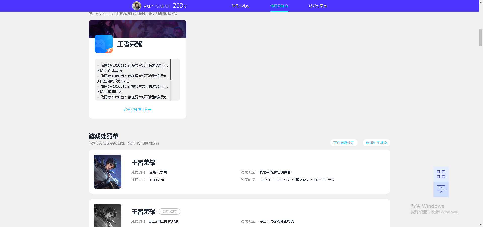Viewport: 483px width, 227px height.
Task: Click the QQ account avatar photo
Action: tap(136, 6)
